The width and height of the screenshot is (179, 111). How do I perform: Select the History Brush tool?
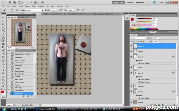coord(3,47)
